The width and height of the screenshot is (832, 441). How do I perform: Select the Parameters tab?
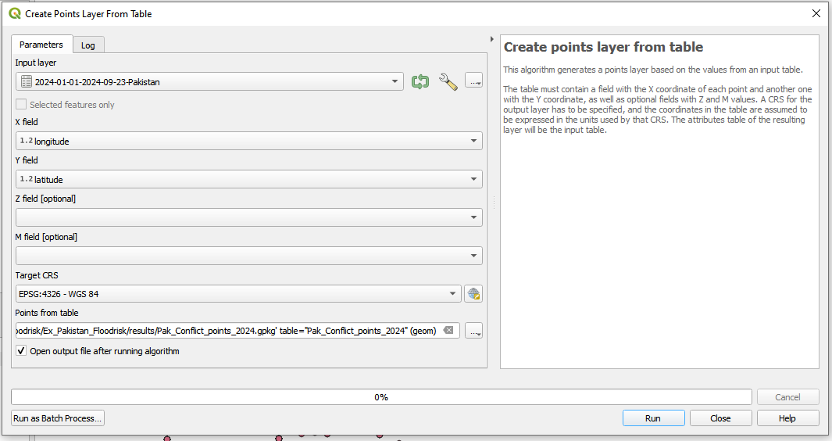41,45
